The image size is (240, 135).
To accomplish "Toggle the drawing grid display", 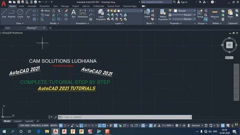I will point(61,126).
